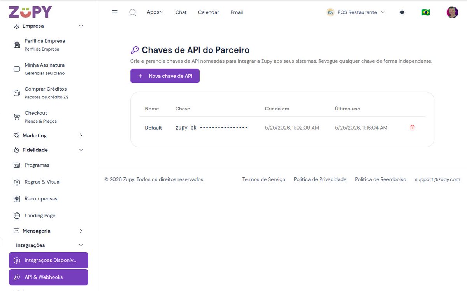Go to Minha Assinatura
The height and width of the screenshot is (291, 467).
tap(49, 69)
